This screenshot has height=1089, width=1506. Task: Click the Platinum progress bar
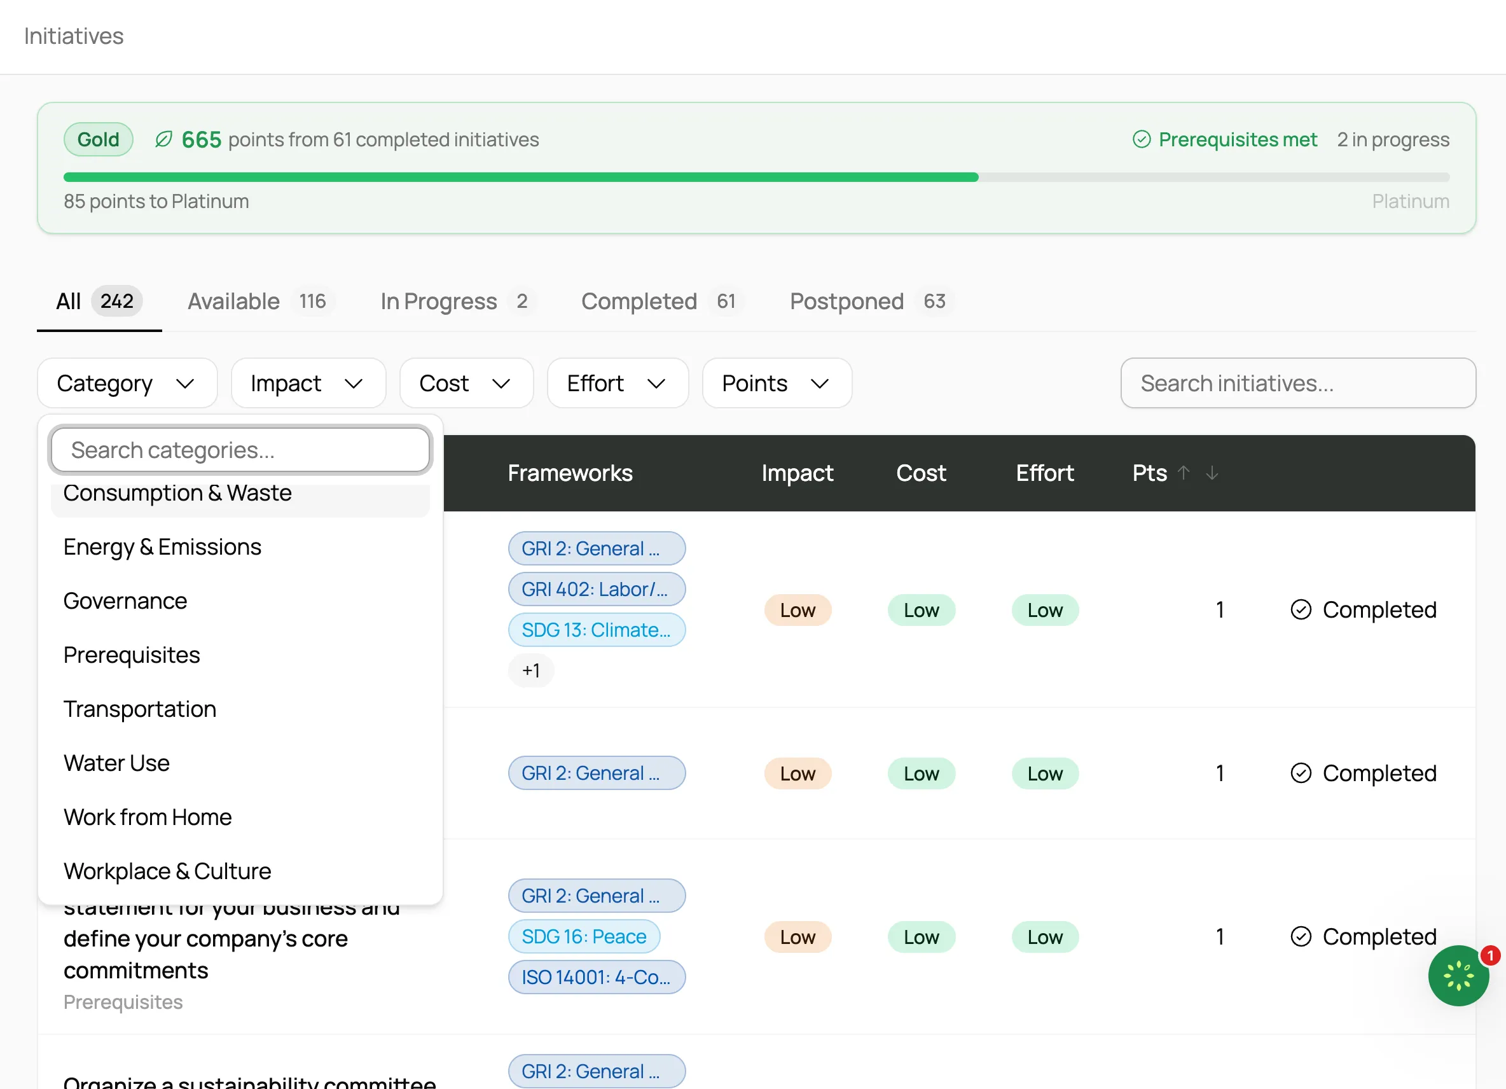(756, 177)
